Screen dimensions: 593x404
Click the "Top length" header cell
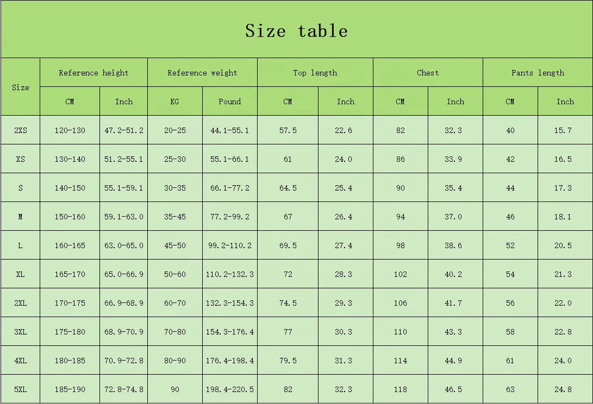[x=315, y=73]
